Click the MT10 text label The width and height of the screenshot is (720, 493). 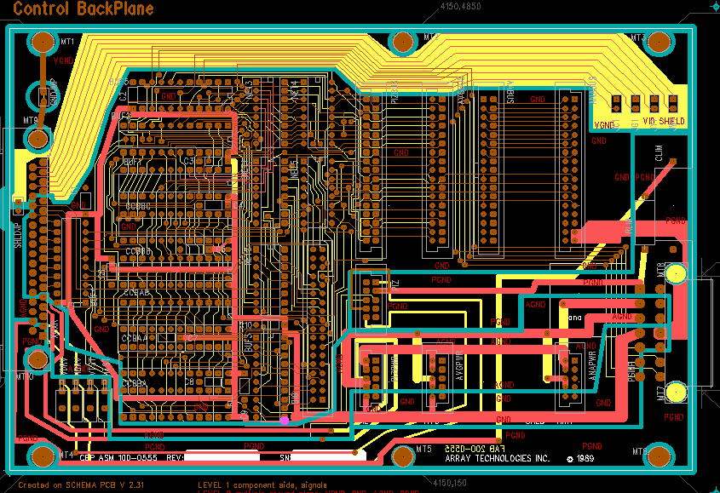tap(26, 376)
